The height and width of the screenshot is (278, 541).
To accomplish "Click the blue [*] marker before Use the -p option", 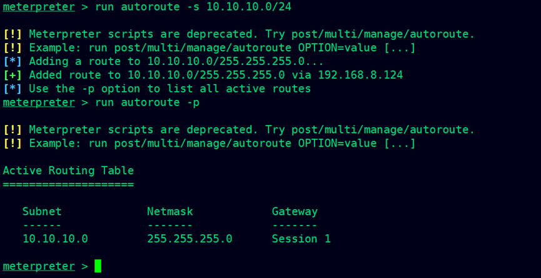I will pos(13,89).
